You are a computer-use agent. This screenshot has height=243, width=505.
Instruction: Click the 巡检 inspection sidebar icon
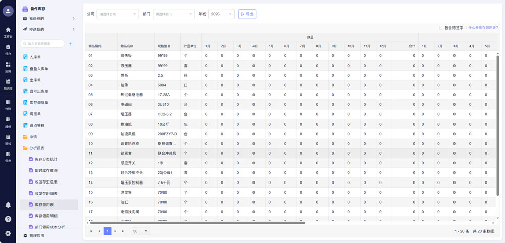click(8, 139)
